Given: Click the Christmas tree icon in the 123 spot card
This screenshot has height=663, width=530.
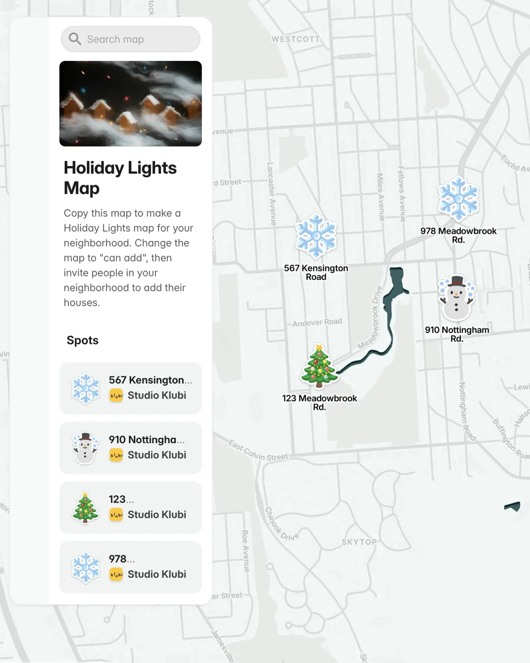Looking at the screenshot, I should (84, 507).
